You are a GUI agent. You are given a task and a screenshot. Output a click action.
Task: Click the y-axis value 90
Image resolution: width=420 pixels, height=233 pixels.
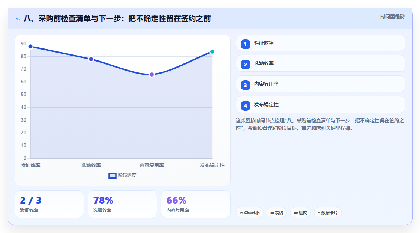coord(24,44)
